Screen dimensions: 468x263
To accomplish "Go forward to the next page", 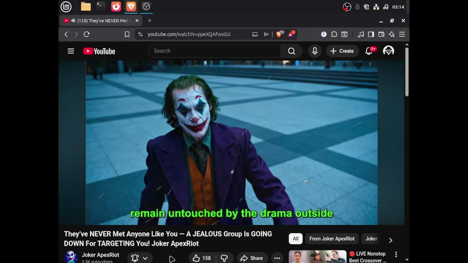I will coord(76,34).
